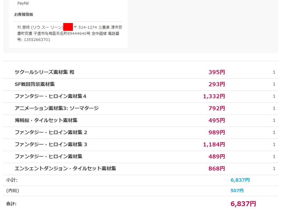This screenshot has width=283, height=212.
Task: Click the blue subtotal amount 6,837円
Action: click(240, 180)
